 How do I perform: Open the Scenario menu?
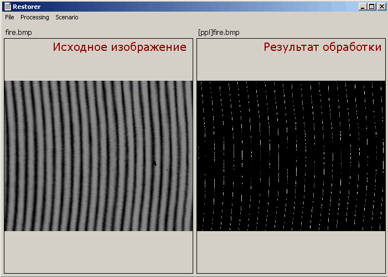pos(67,17)
